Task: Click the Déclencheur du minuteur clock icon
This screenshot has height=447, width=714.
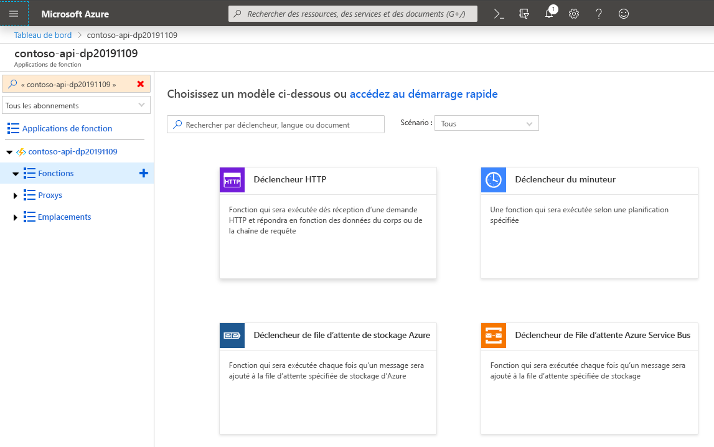Action: tap(493, 179)
